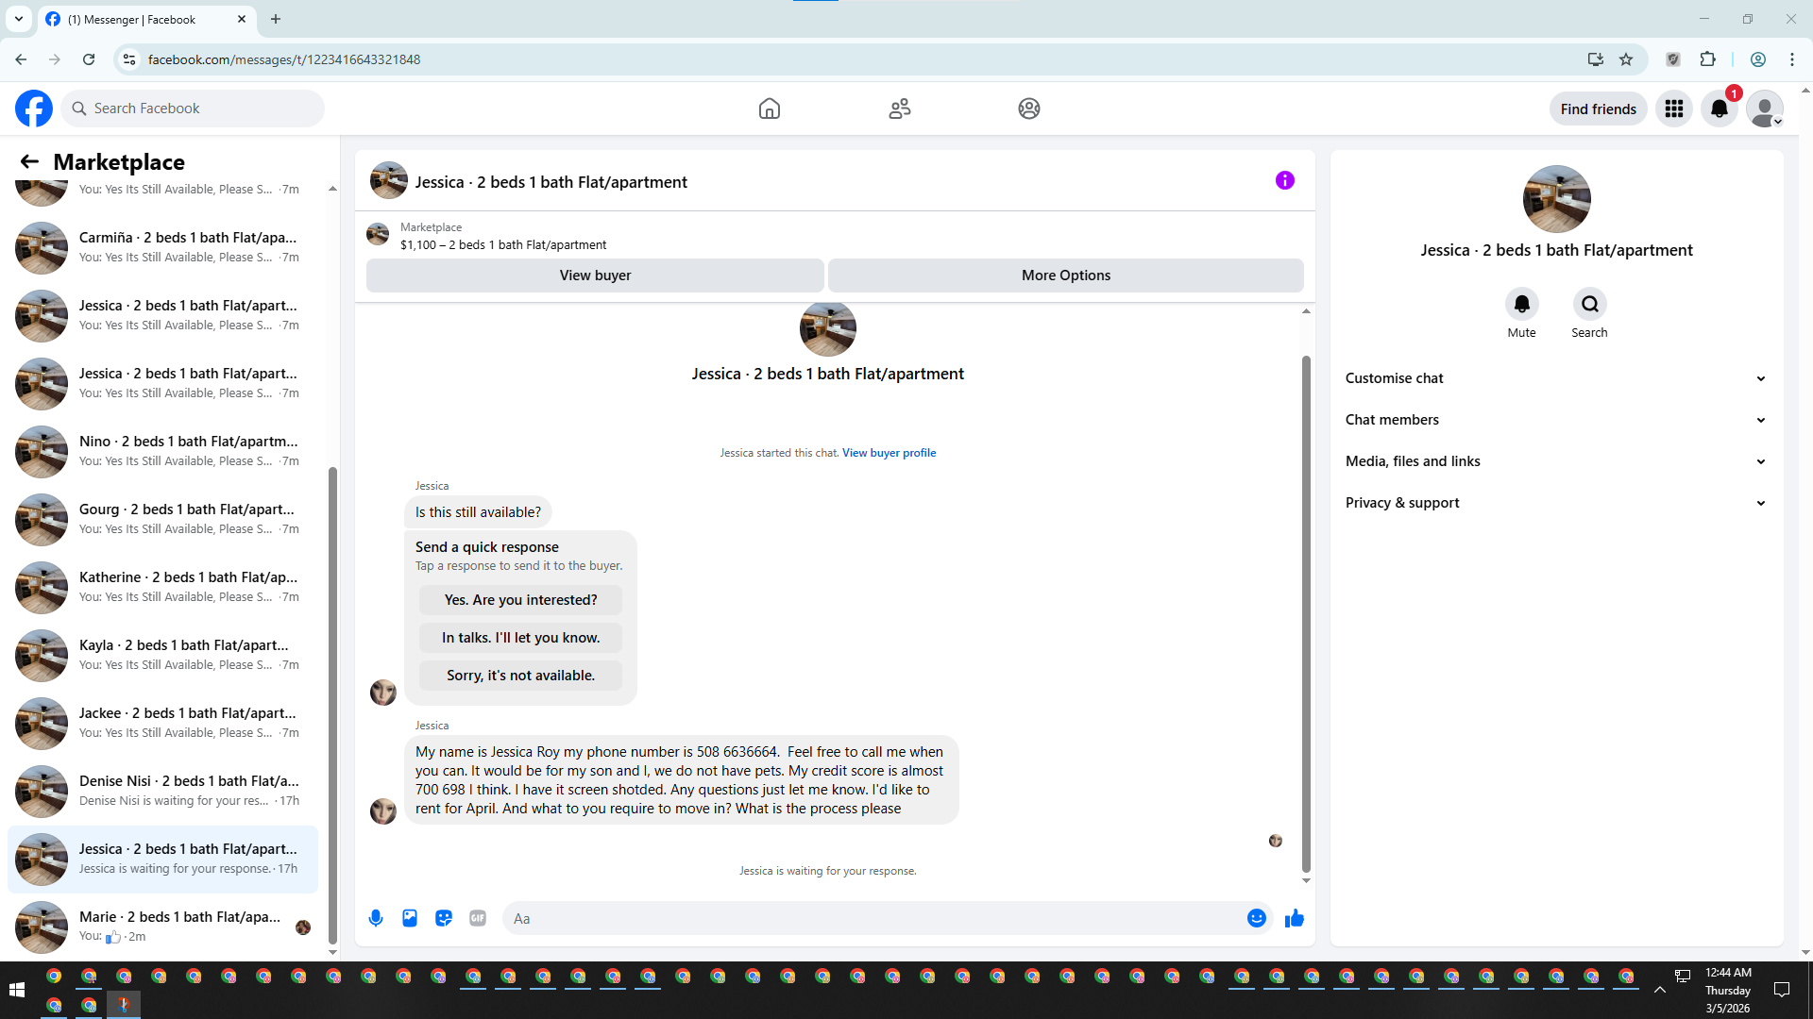Open Nino's apartment conversation
Image resolution: width=1813 pixels, height=1019 pixels.
coord(162,451)
